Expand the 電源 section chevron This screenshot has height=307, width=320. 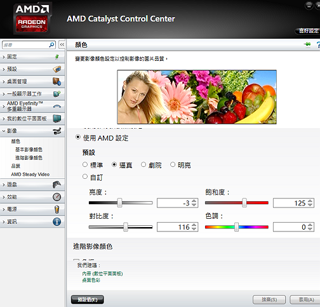click(4, 209)
